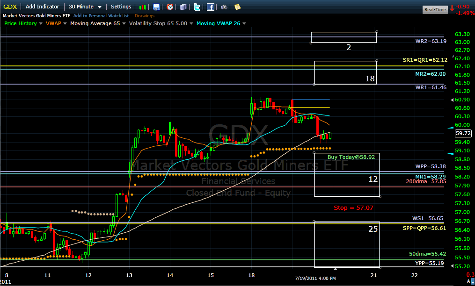This screenshot has width=475, height=286.
Task: Open the alarm clock alert icon
Action: coord(170,7)
